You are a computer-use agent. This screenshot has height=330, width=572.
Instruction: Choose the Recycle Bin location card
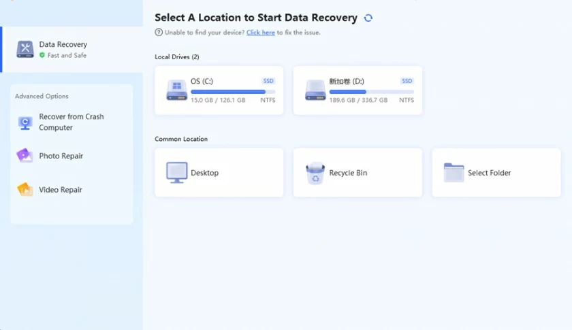point(357,172)
